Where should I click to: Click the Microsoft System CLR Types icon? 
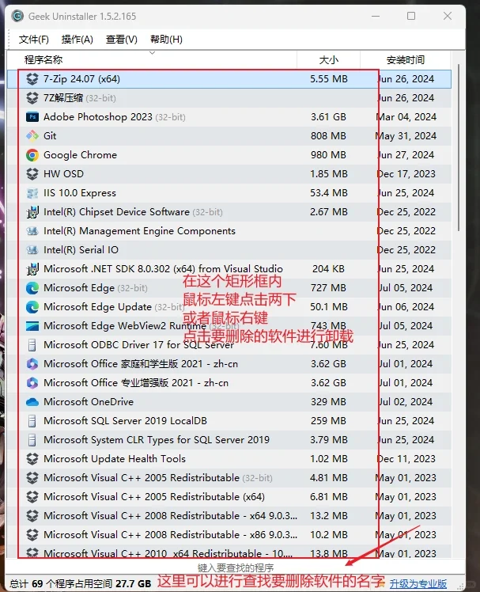(32, 440)
